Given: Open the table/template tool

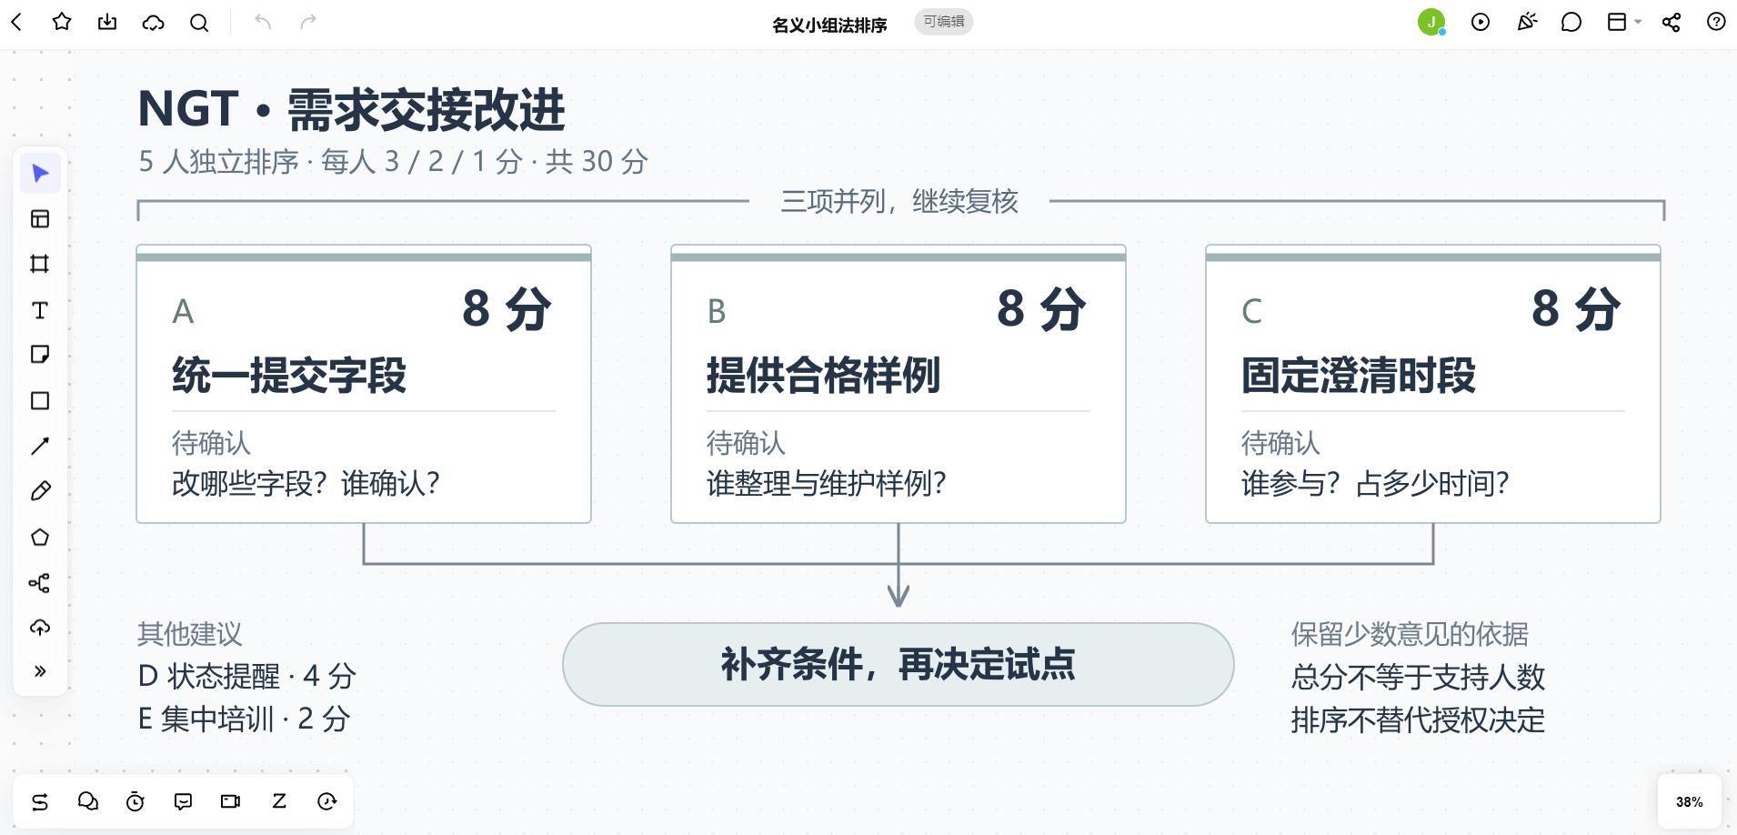Looking at the screenshot, I should (x=40, y=218).
